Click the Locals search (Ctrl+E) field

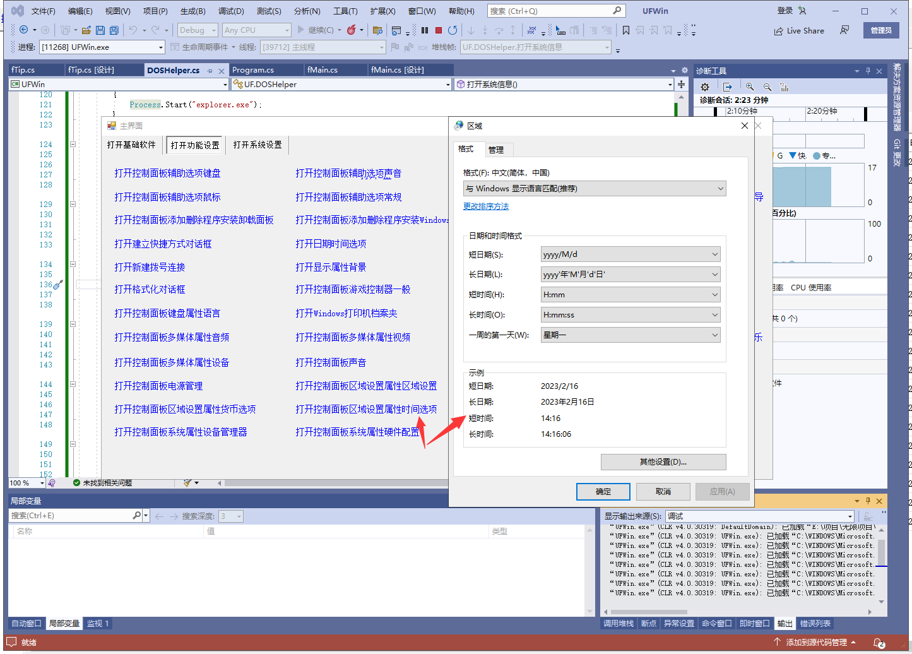(x=69, y=516)
